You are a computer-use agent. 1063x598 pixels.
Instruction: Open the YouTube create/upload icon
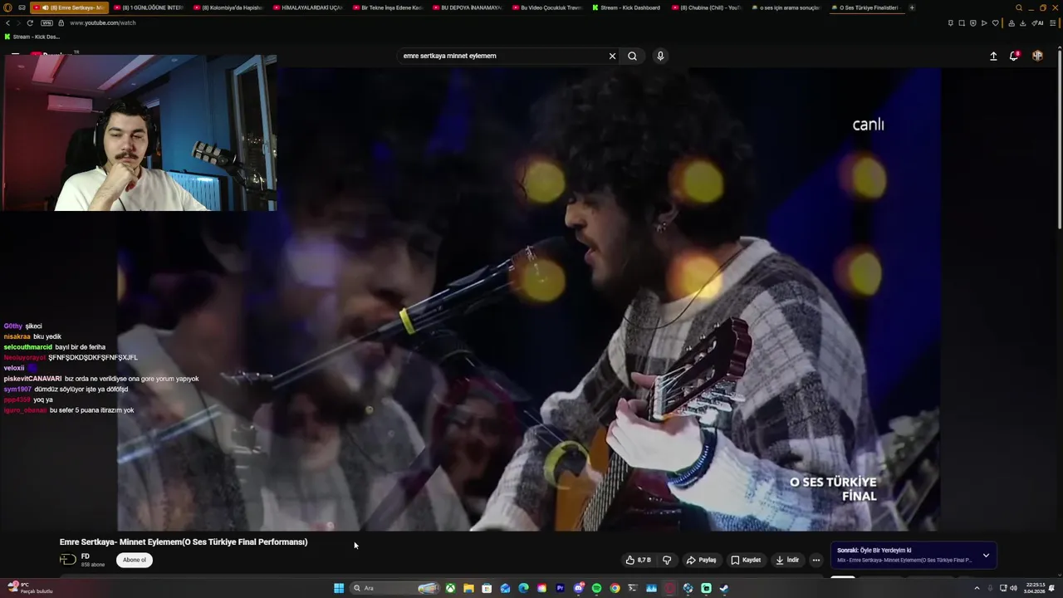tap(993, 56)
